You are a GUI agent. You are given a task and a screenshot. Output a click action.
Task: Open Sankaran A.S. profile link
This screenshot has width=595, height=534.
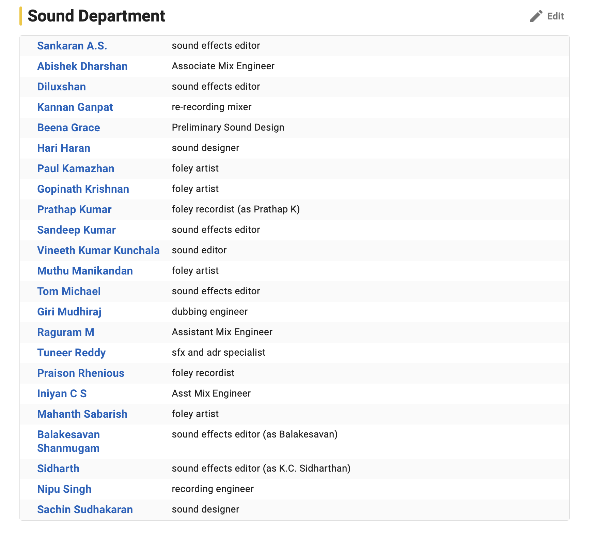coord(72,46)
